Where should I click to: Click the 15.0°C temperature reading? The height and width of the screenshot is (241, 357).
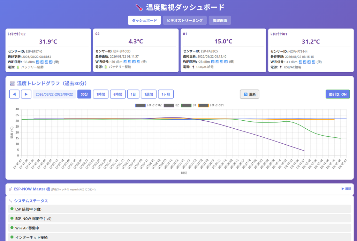coord(223,41)
